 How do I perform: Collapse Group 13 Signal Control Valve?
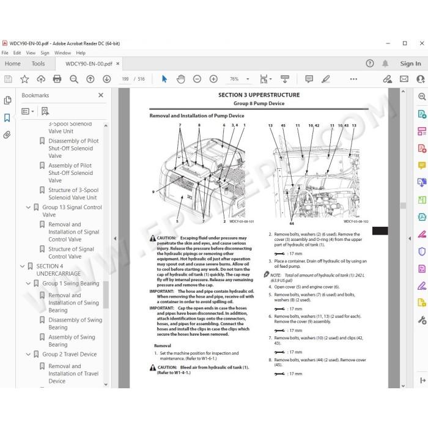point(28,207)
